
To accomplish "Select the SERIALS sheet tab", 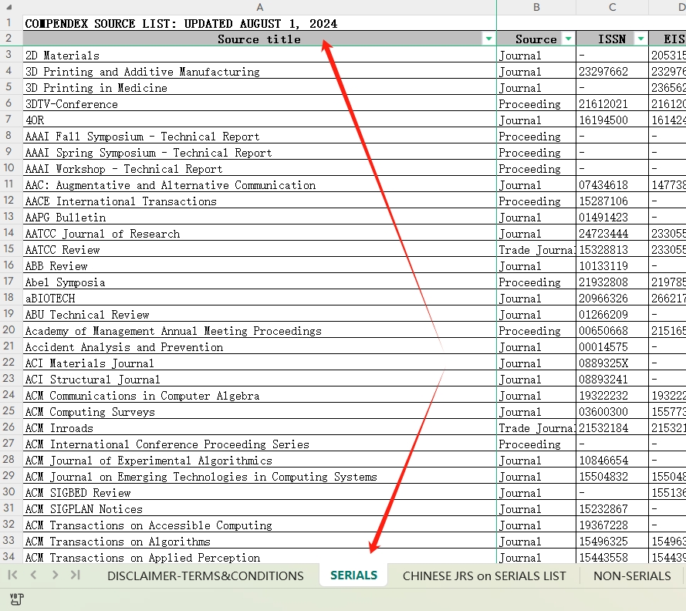I will point(353,576).
